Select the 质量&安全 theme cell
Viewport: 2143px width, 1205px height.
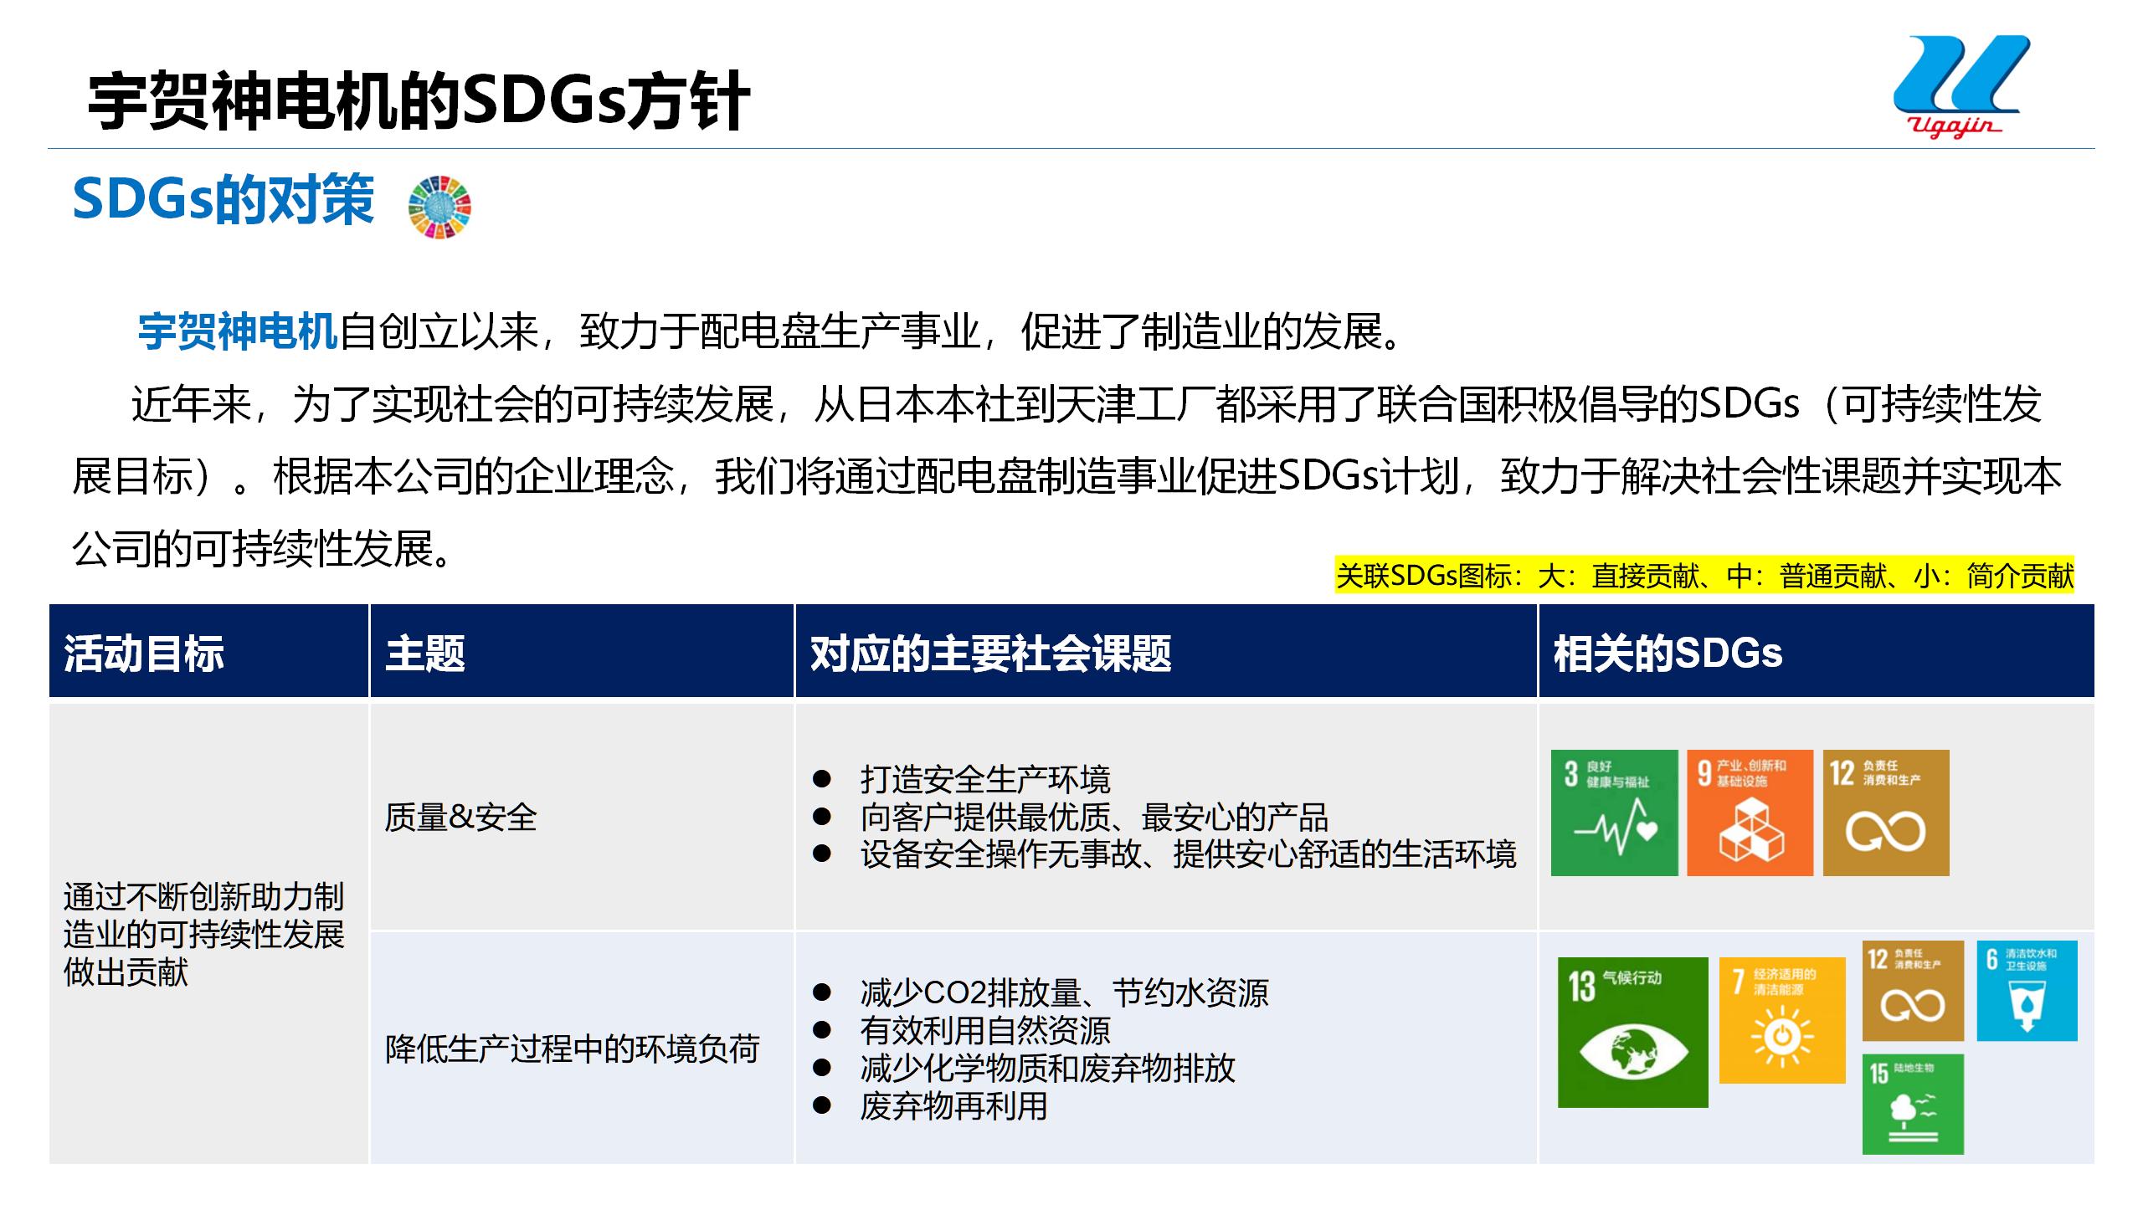461,817
